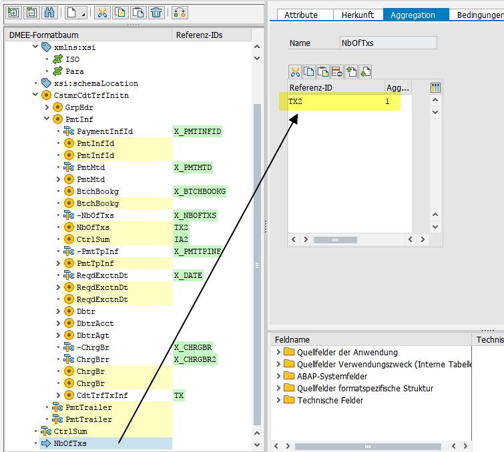This screenshot has width=504, height=452.
Task: Open Find with the binoculars icon
Action: coord(49,13)
